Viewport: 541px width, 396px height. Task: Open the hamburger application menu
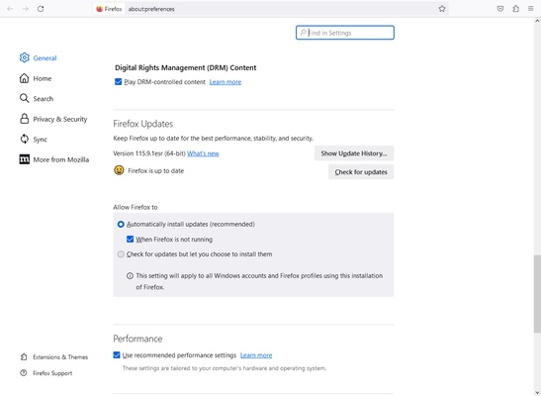(x=531, y=9)
